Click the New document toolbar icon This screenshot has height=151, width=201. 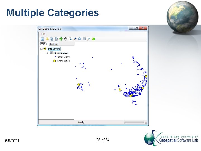[x=42, y=39]
